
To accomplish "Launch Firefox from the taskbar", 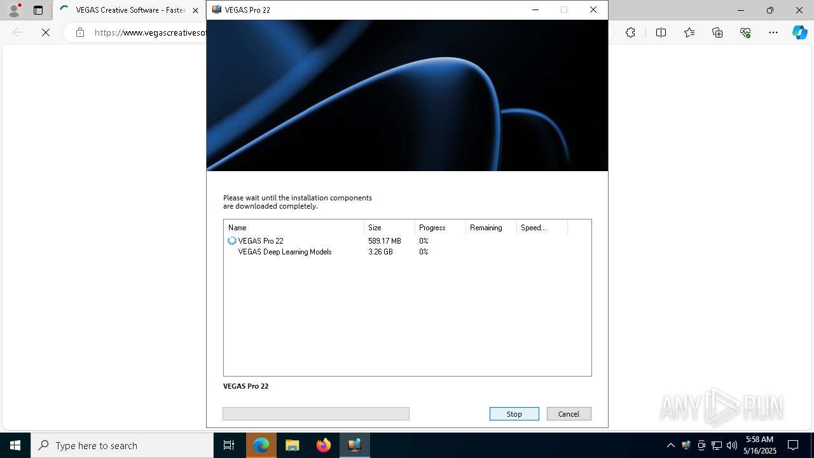I will (324, 445).
